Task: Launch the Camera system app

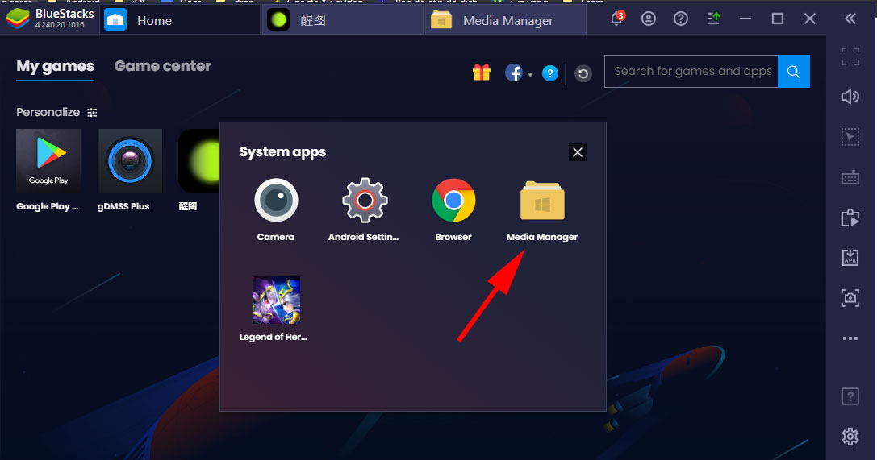Action: [x=276, y=201]
